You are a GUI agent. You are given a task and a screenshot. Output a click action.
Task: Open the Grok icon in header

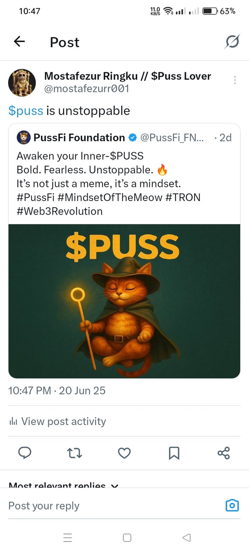(x=232, y=42)
